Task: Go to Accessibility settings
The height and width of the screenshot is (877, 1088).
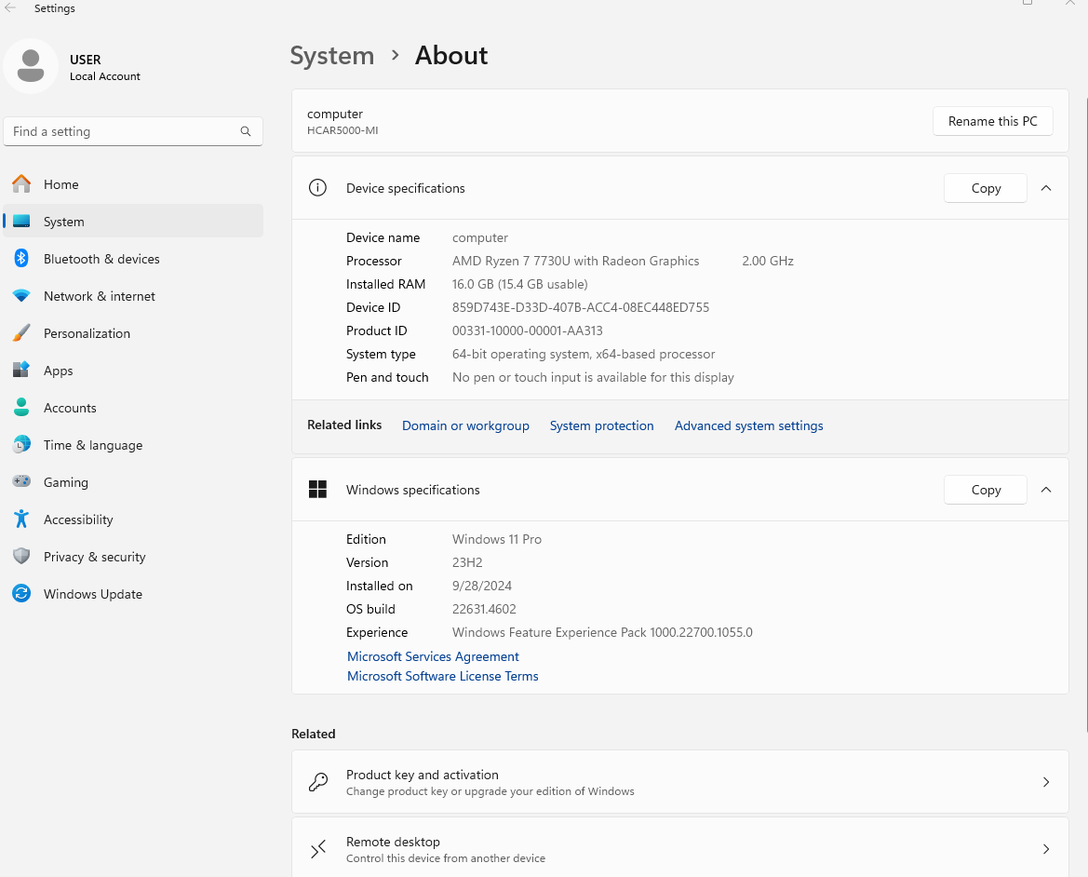Action: tap(133, 519)
